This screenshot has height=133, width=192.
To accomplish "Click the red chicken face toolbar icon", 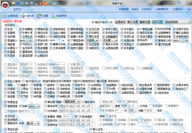I will click(x=46, y=3).
